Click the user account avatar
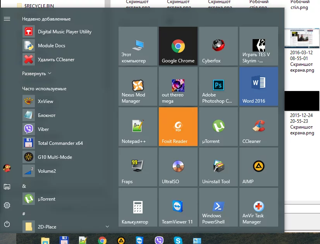The width and height of the screenshot is (320, 244). click(x=7, y=168)
